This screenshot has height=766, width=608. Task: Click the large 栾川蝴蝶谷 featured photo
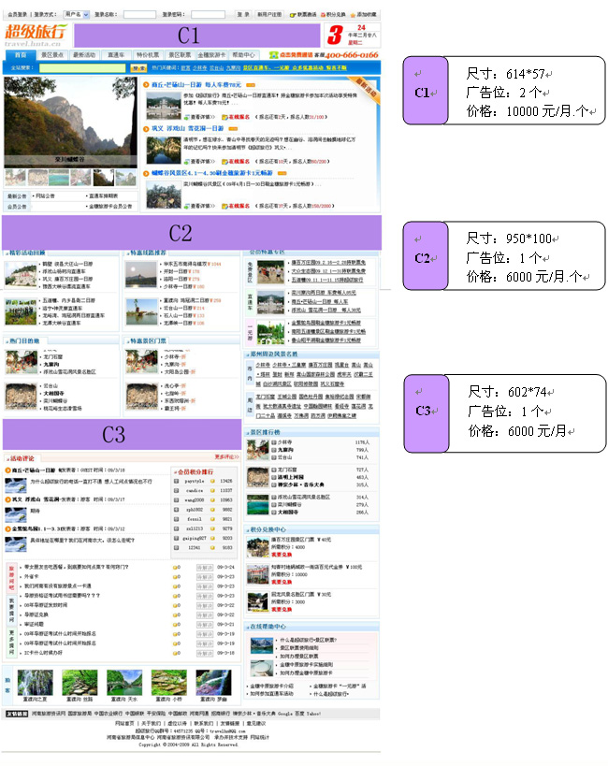[x=71, y=123]
